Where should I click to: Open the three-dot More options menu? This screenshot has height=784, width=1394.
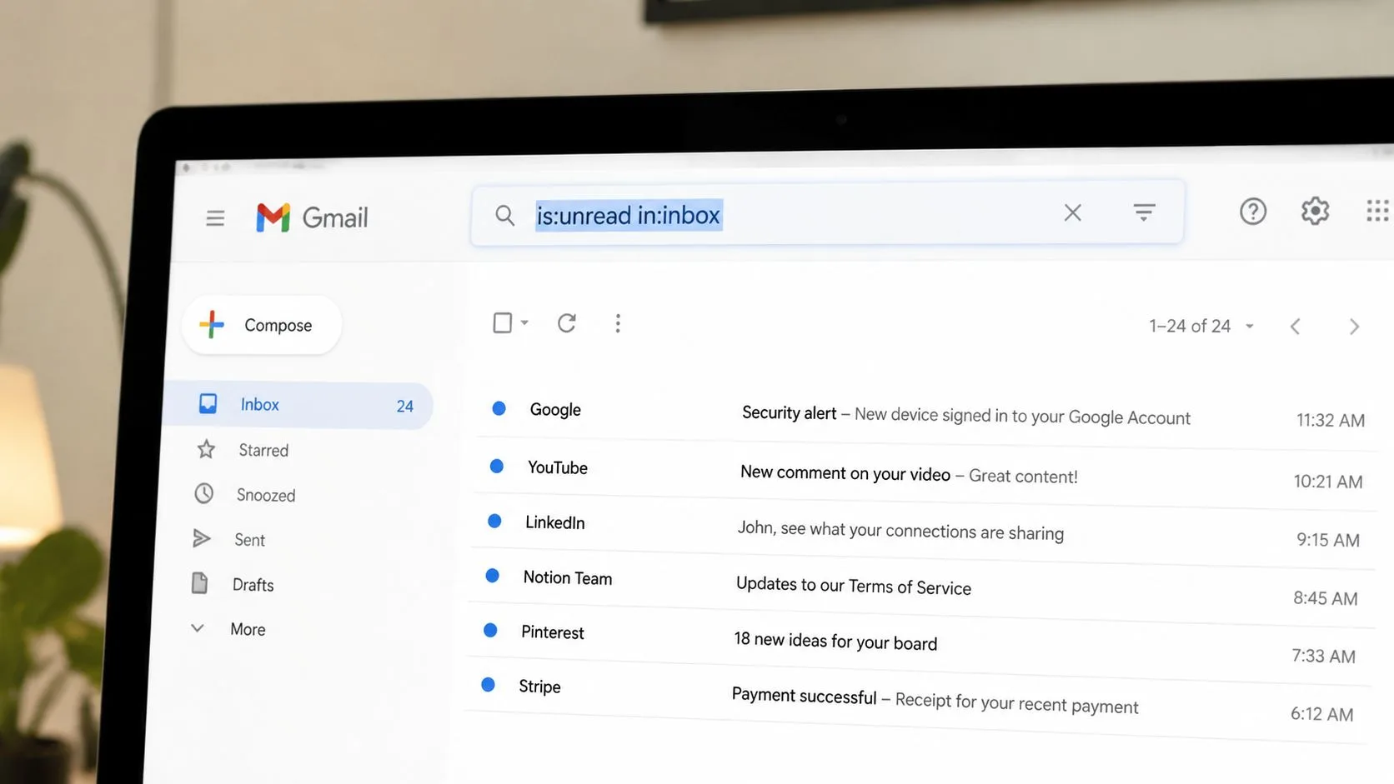click(618, 323)
